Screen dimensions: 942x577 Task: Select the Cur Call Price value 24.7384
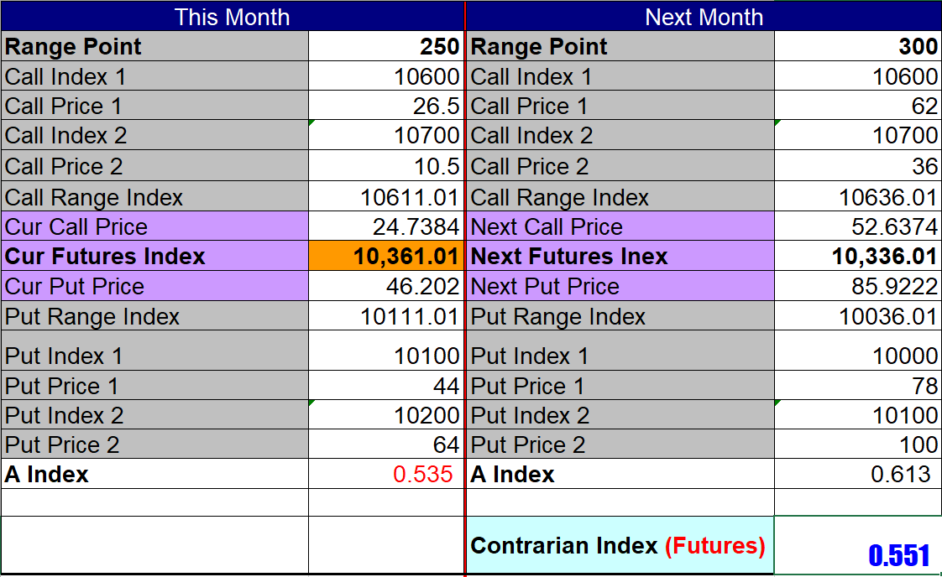[x=386, y=226]
